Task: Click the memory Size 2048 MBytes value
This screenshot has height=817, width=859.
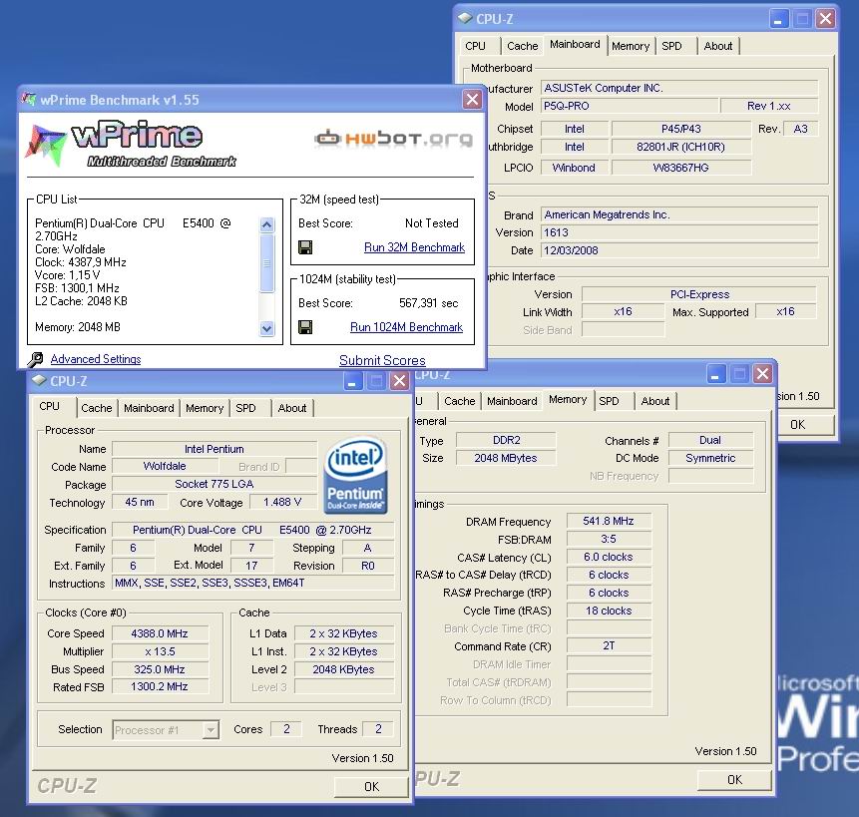Action: coord(506,458)
